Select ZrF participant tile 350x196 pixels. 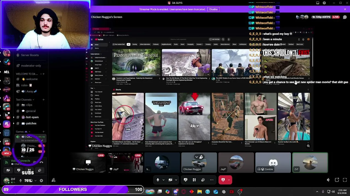pos(310,163)
